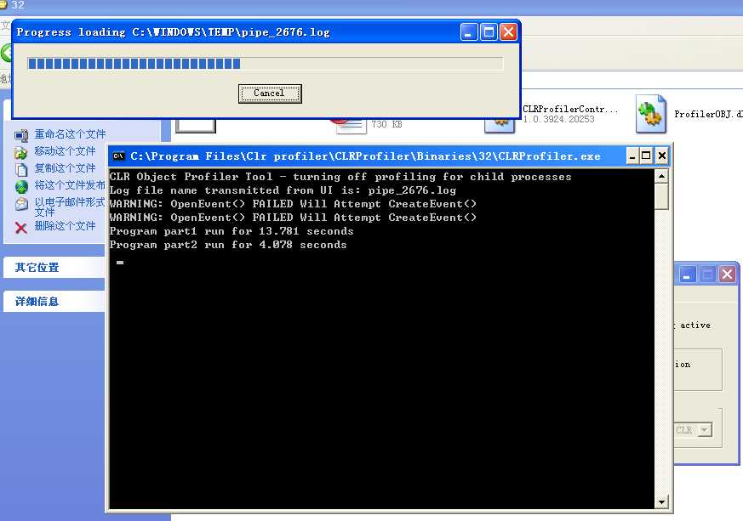743x521 pixels.
Task: Select the CLRProfilerContr... file name
Action: [570, 109]
